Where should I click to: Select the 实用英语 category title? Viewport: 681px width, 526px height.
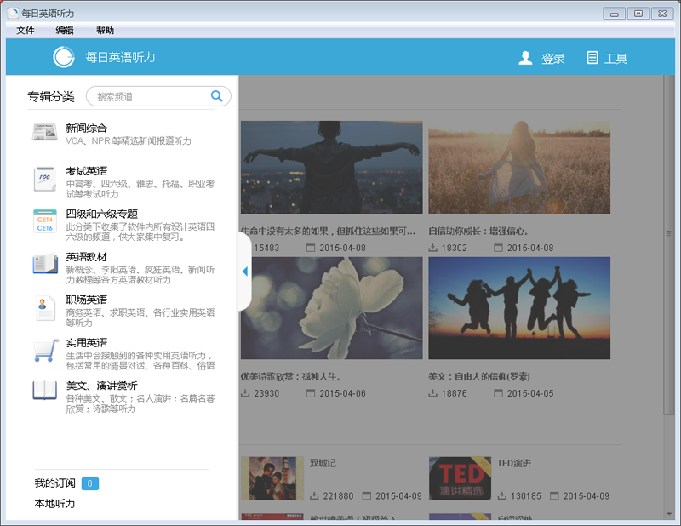tap(87, 343)
